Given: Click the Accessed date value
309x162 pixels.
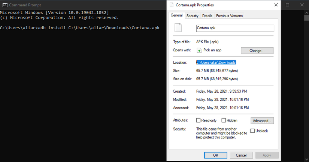Looking at the screenshot, I should 222,108.
